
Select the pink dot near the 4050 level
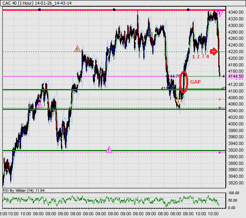pyautogui.click(x=219, y=108)
